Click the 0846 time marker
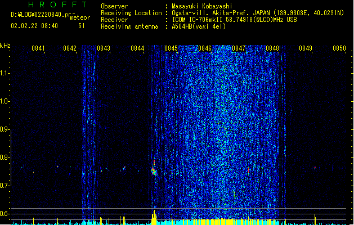354x225 pixels. [x=205, y=48]
